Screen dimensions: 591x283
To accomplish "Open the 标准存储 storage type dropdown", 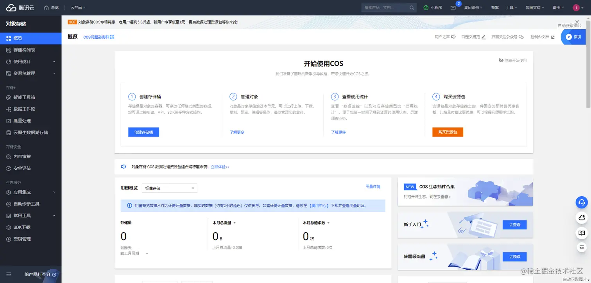I will click(x=170, y=188).
